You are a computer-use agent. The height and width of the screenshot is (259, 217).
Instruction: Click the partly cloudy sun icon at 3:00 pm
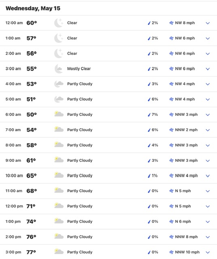[59, 252]
